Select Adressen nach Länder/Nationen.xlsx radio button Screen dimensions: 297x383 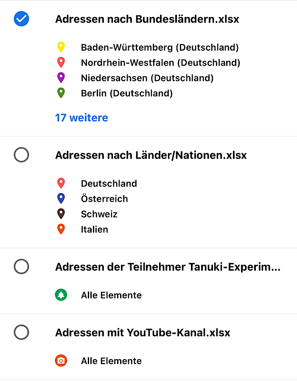coord(22,154)
